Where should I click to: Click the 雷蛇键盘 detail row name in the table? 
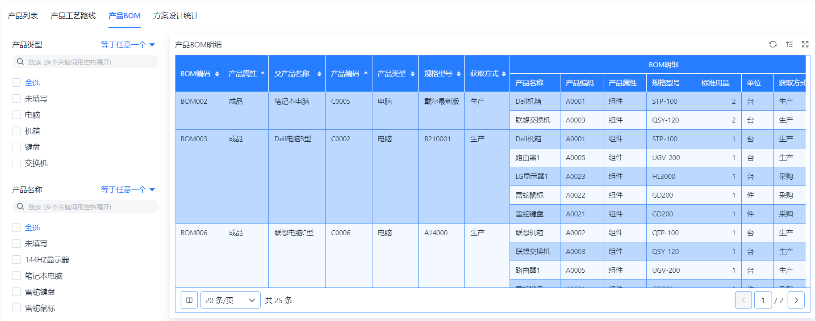(x=535, y=214)
